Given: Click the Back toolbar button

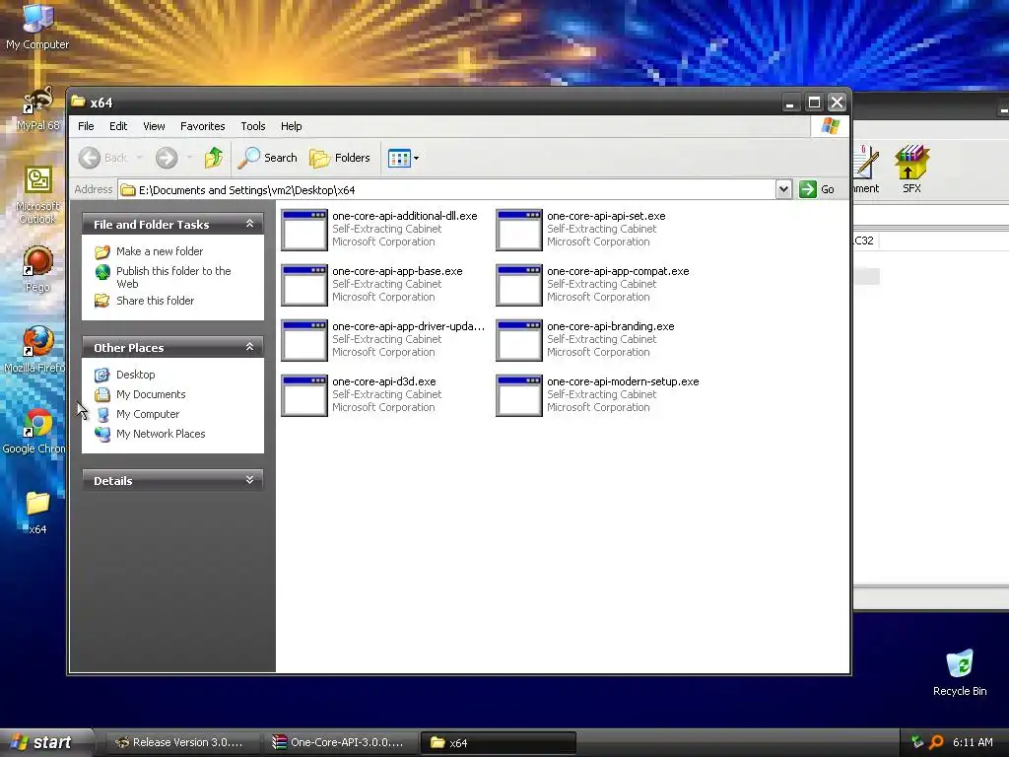Looking at the screenshot, I should 103,158.
